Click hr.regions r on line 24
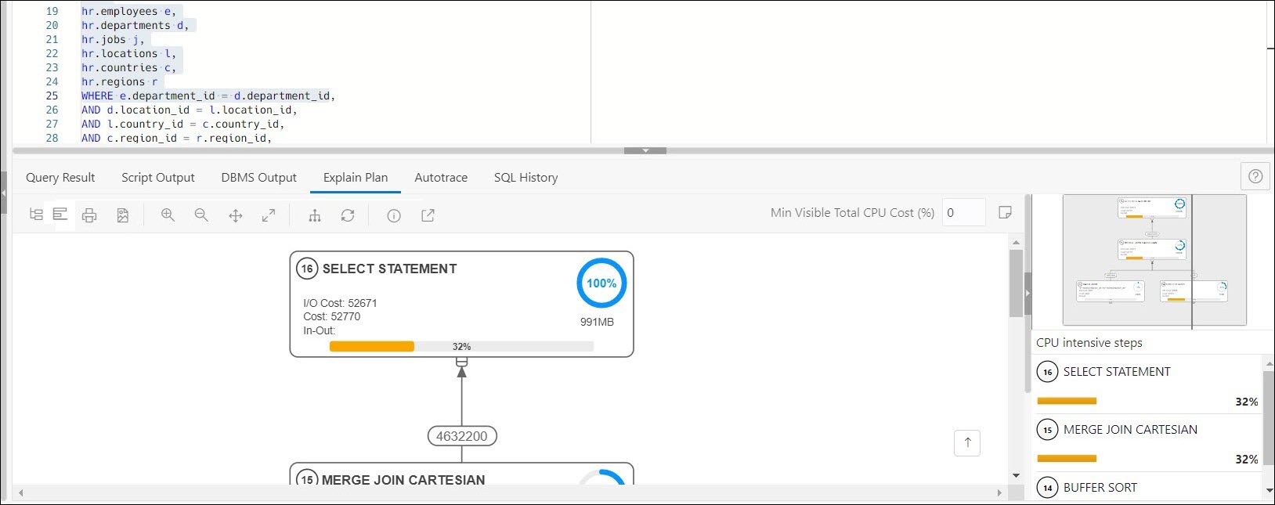 click(119, 81)
